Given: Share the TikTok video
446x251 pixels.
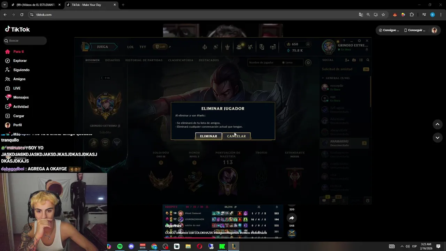Looking at the screenshot, I should coord(292,218).
